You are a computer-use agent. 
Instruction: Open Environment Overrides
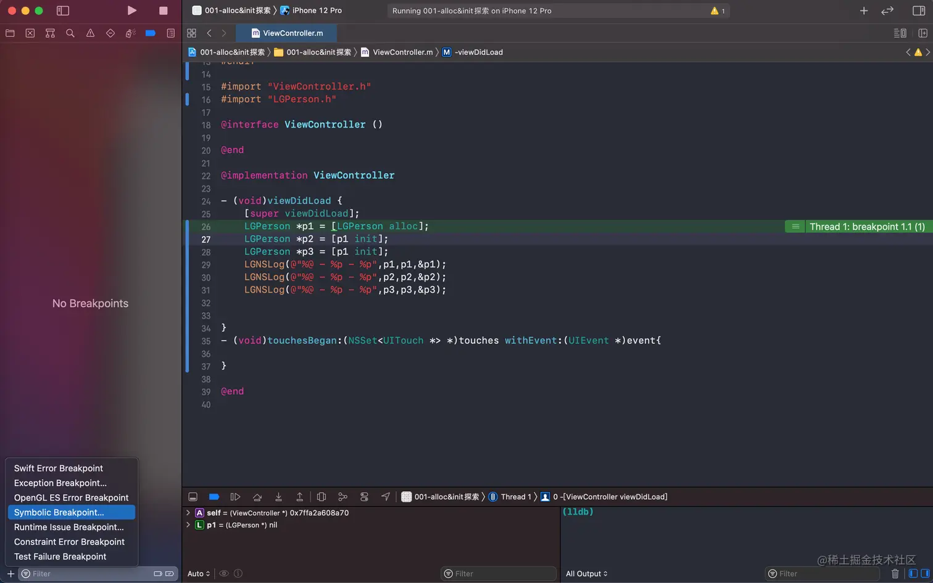click(364, 497)
